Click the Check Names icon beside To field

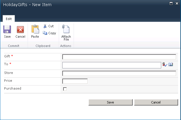click(165, 64)
